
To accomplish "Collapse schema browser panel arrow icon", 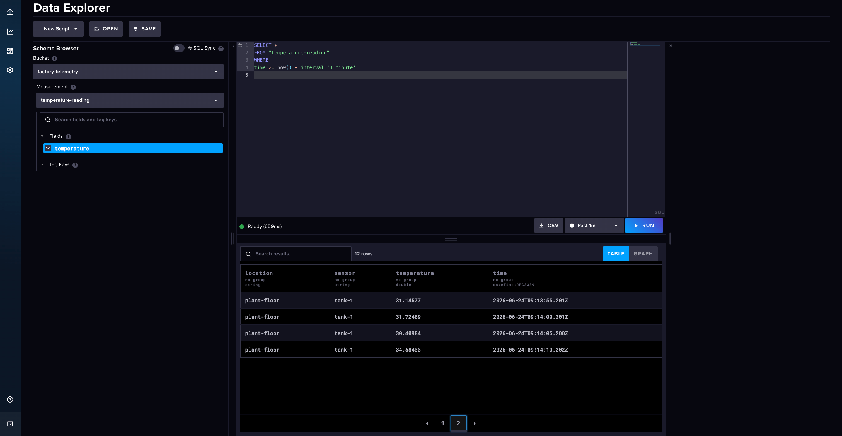I will point(233,46).
